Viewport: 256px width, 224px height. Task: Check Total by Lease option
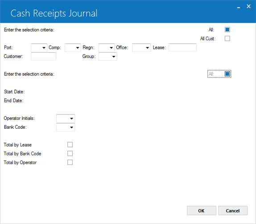click(x=70, y=145)
